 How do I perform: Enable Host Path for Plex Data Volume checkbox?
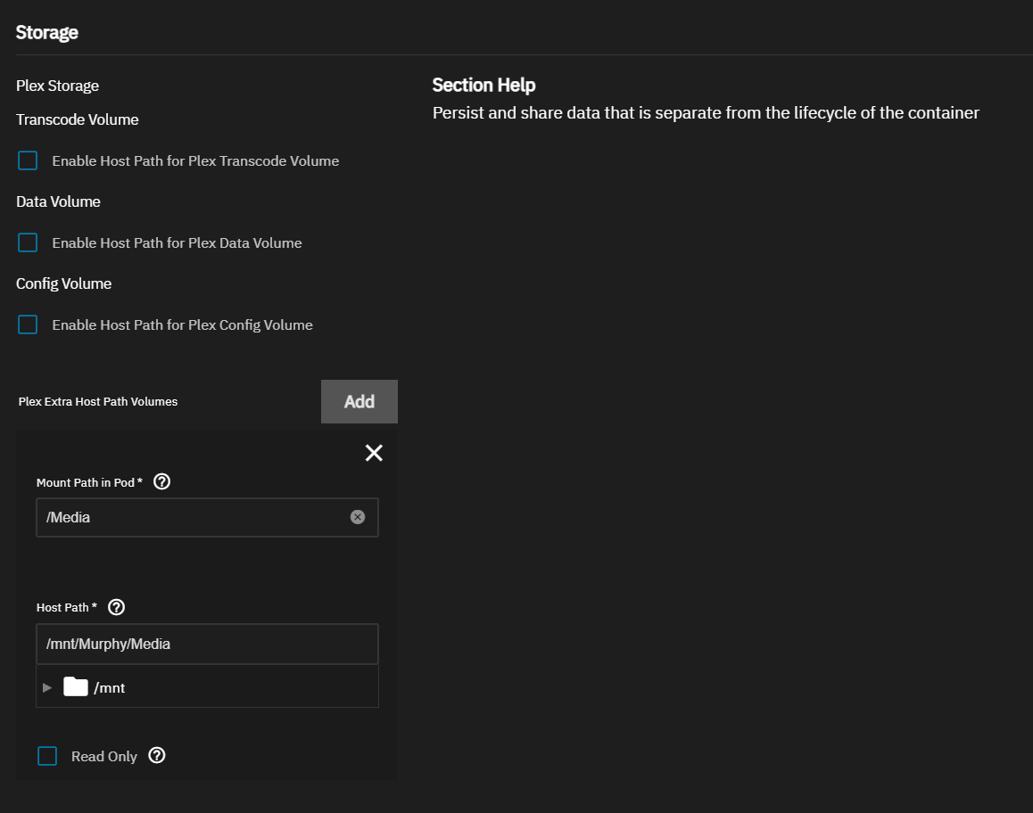pyautogui.click(x=28, y=242)
